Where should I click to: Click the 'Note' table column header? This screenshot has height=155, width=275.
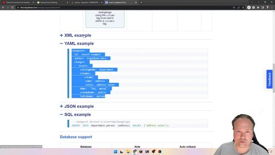pyautogui.click(x=137, y=147)
